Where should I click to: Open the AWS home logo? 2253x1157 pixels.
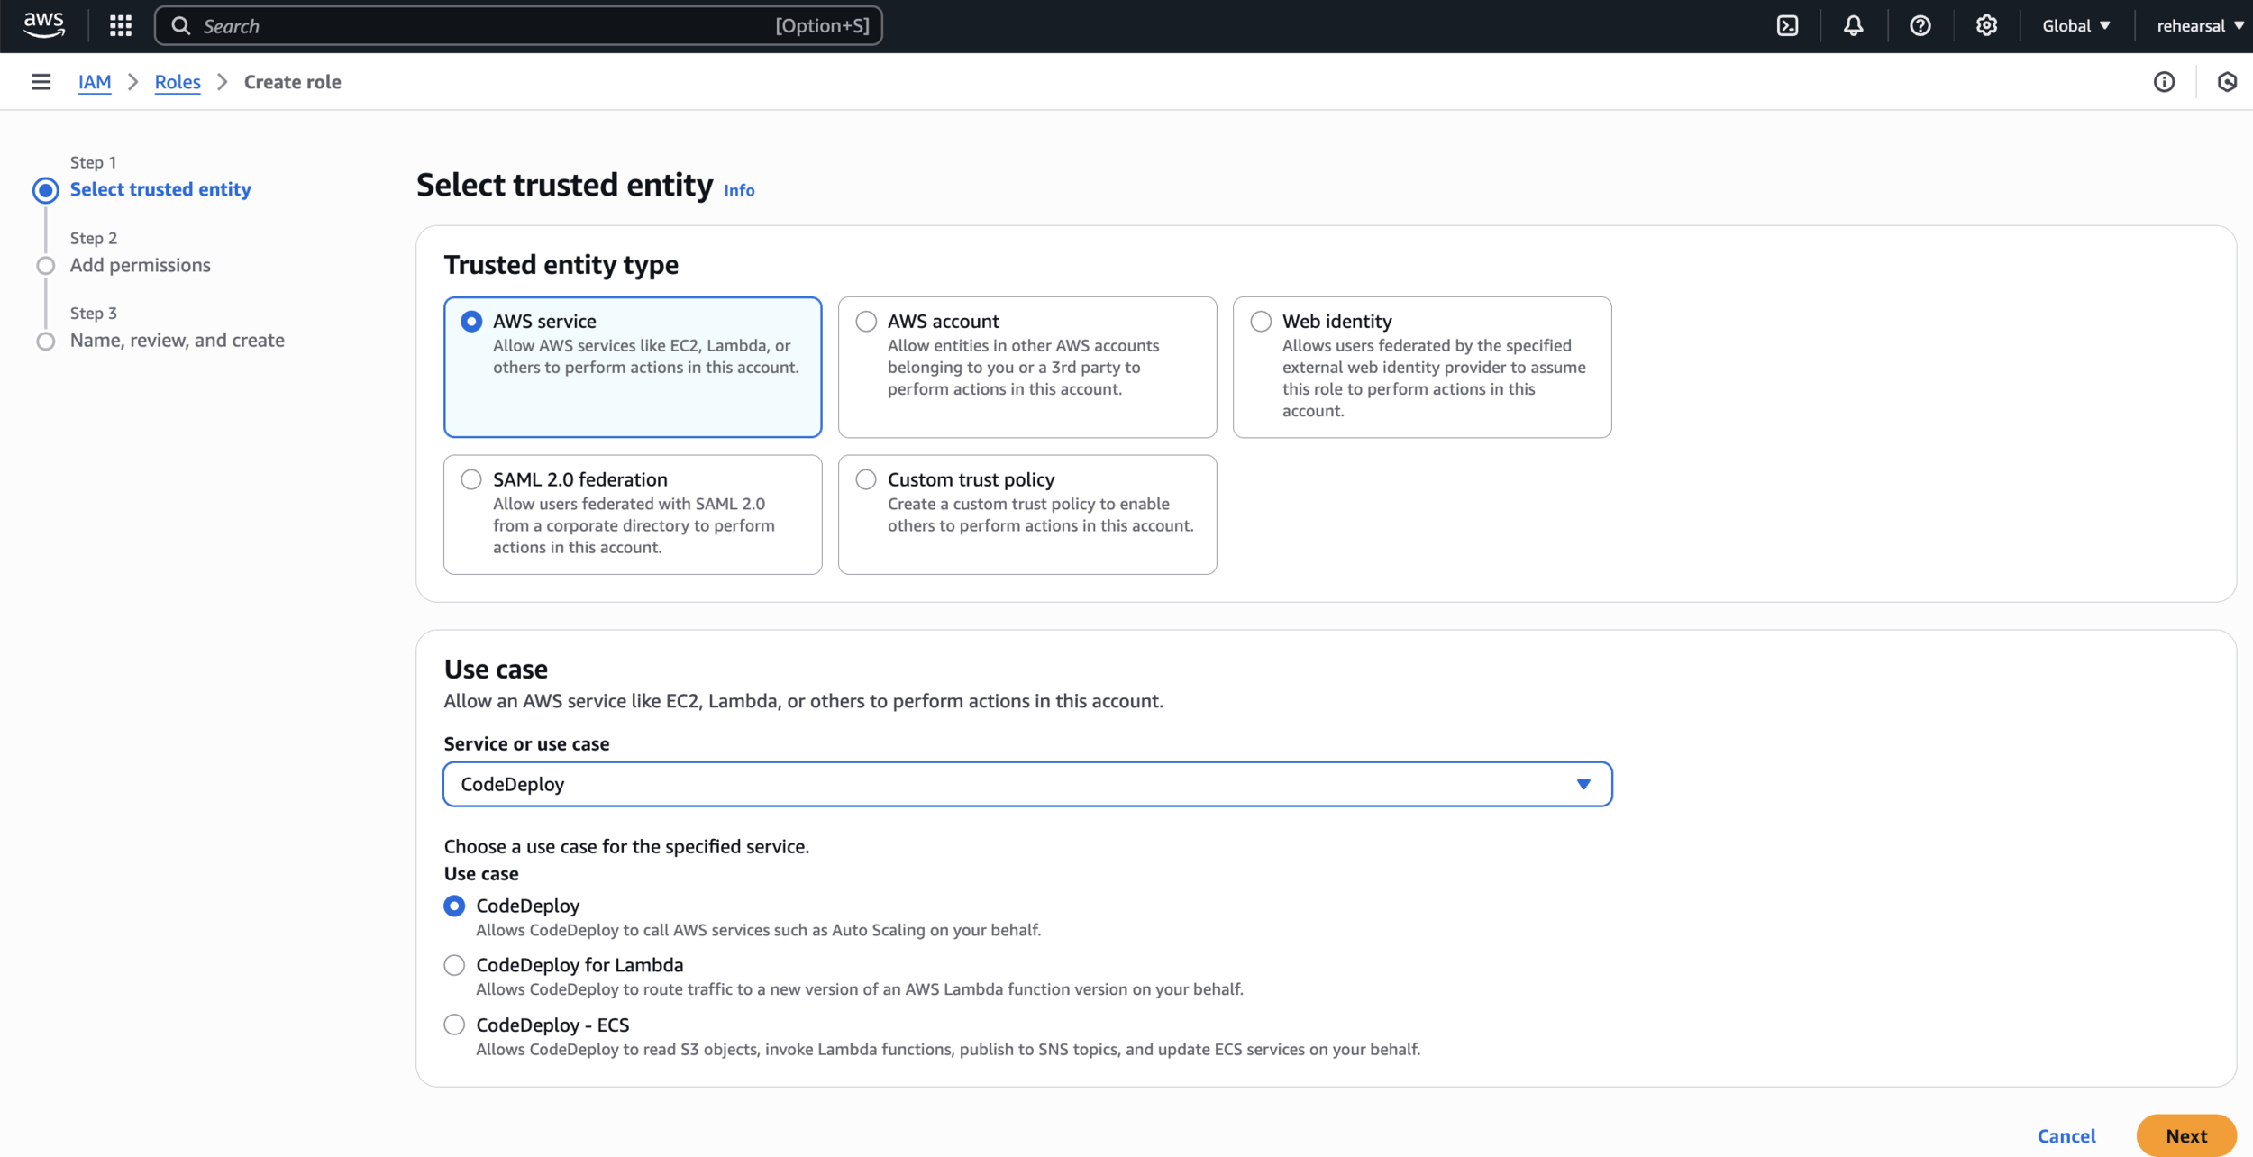pos(43,25)
